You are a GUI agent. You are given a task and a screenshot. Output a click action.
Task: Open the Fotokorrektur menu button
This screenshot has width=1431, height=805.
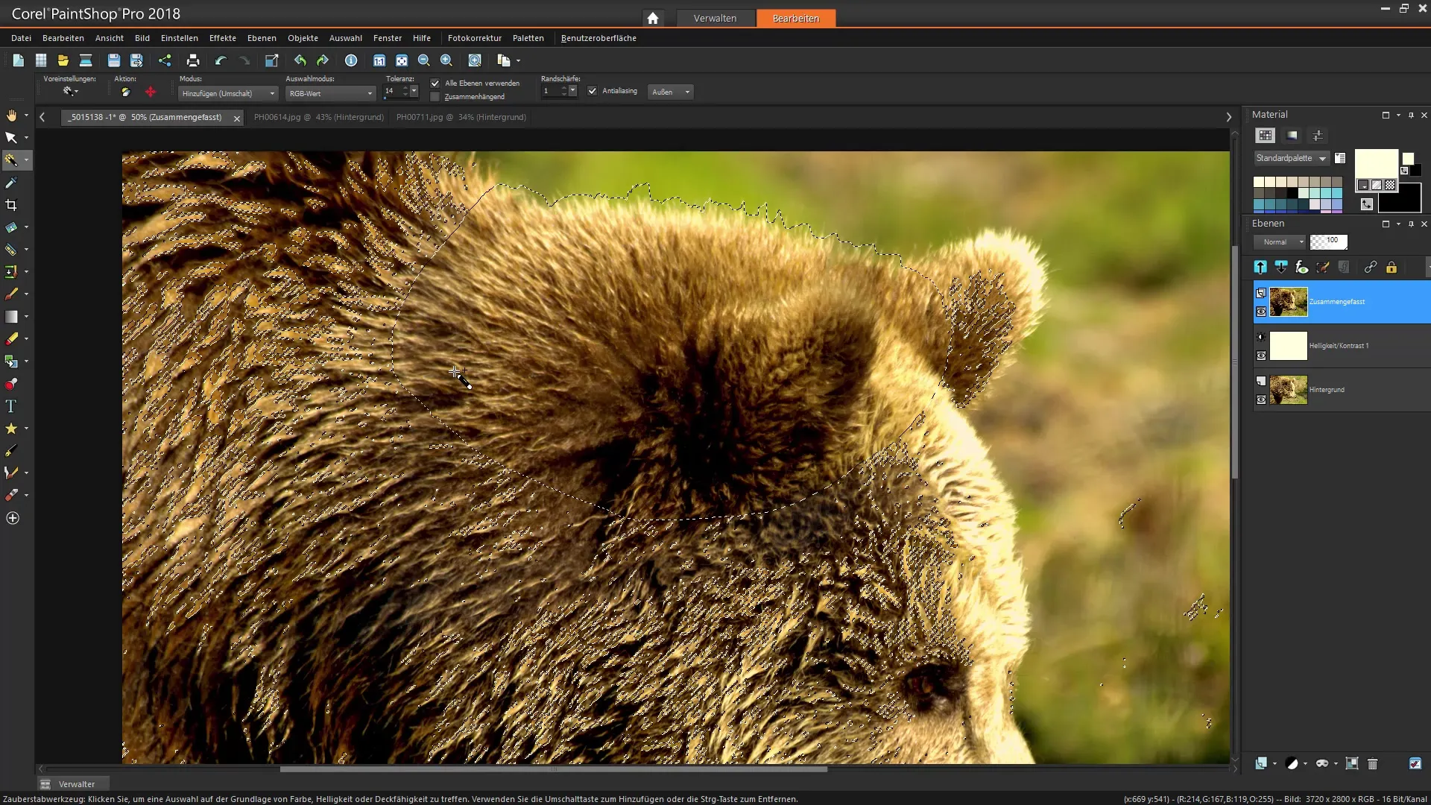coord(475,38)
